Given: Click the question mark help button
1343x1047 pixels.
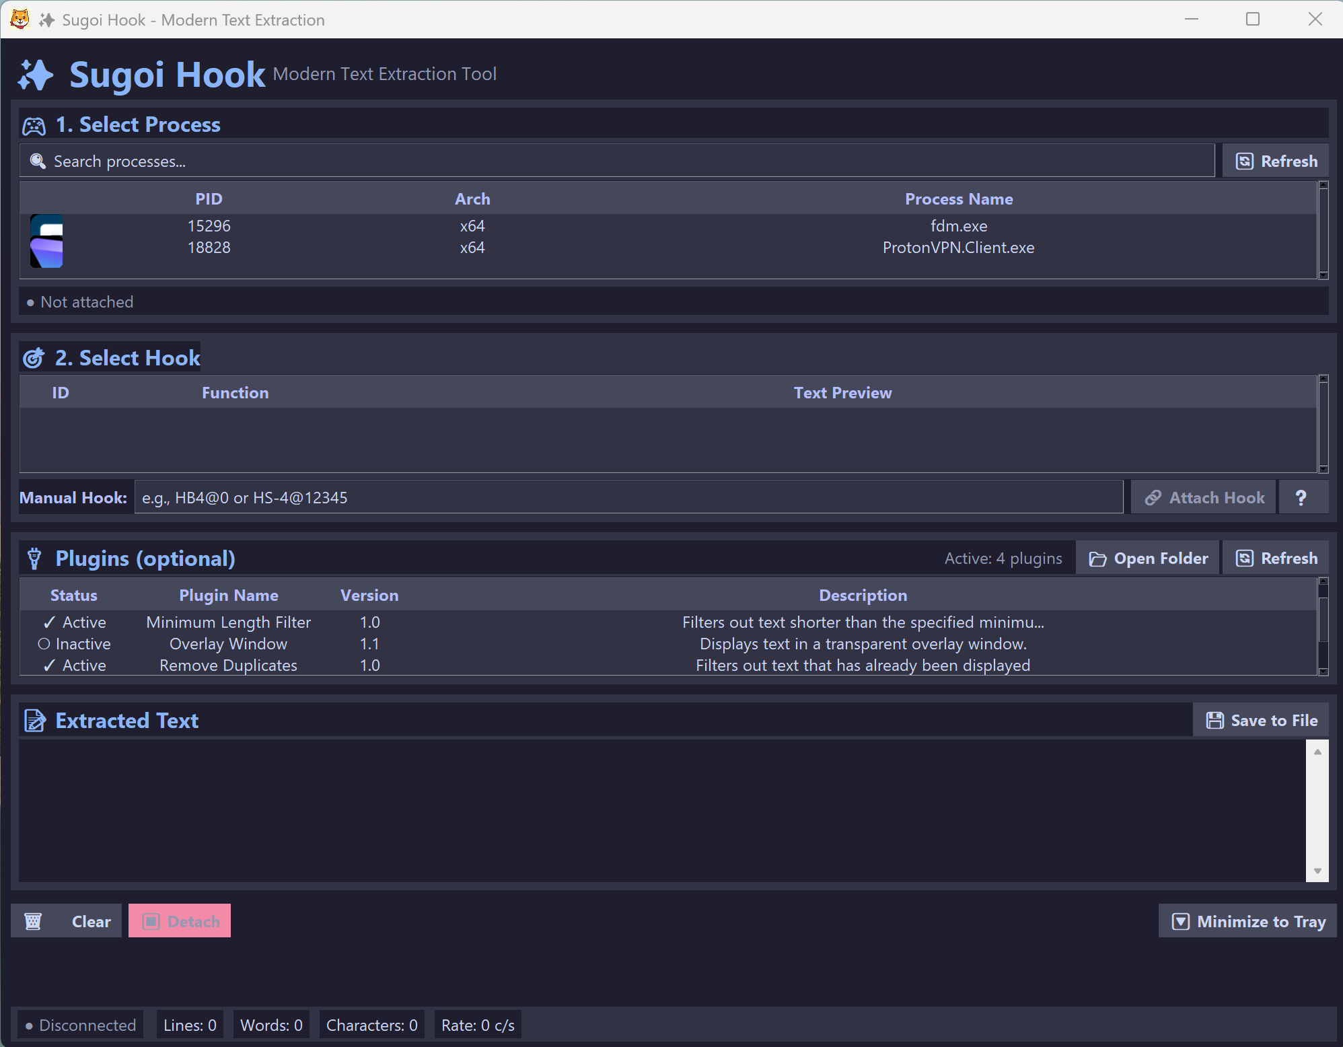Looking at the screenshot, I should click(x=1301, y=498).
